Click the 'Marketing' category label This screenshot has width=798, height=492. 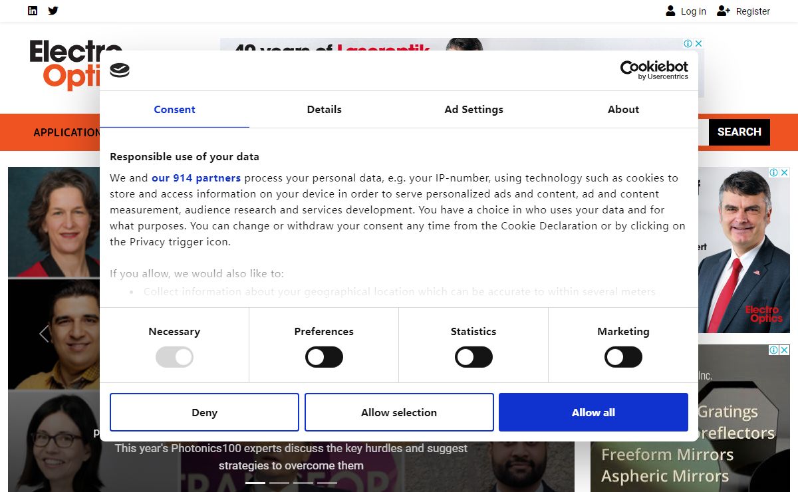coord(623,331)
